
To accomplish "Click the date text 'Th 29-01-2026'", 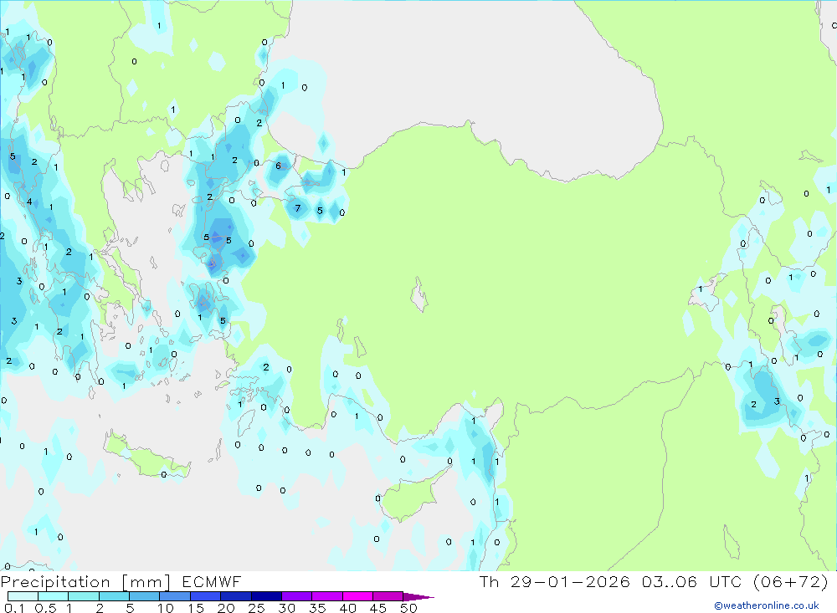I will (x=555, y=581).
